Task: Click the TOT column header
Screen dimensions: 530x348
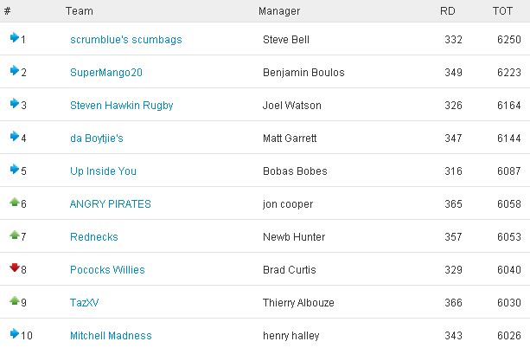Action: [x=502, y=11]
